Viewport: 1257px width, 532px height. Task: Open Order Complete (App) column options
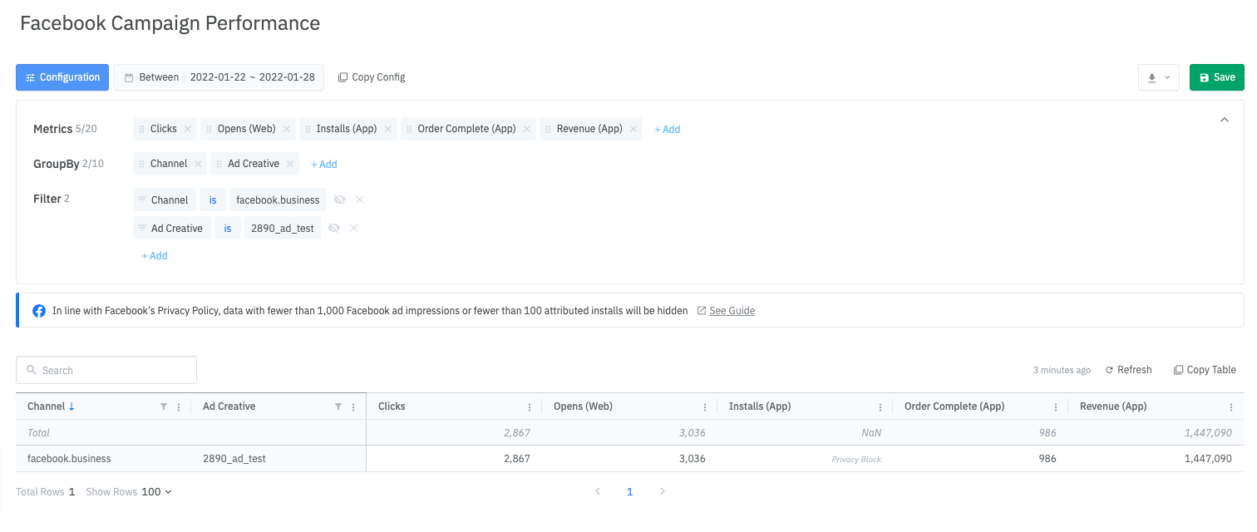[x=1056, y=407]
